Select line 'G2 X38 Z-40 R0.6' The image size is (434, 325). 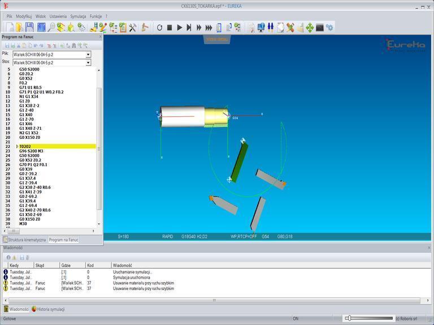click(x=35, y=187)
